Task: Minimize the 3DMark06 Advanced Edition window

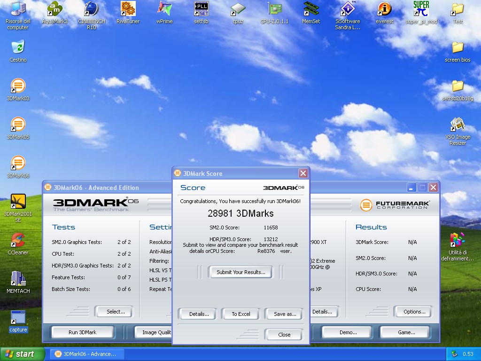Action: pyautogui.click(x=411, y=187)
